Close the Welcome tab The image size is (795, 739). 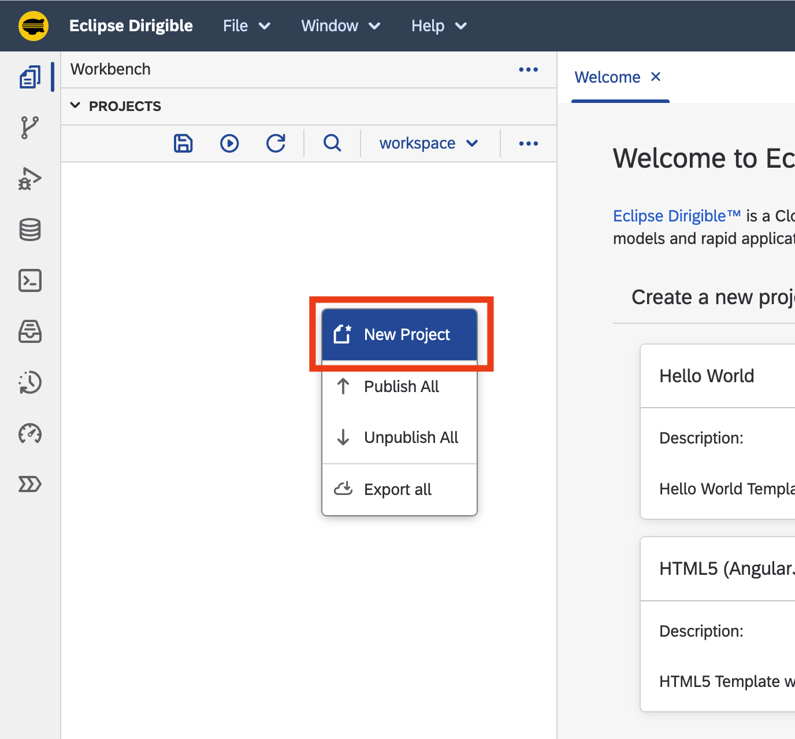point(656,76)
